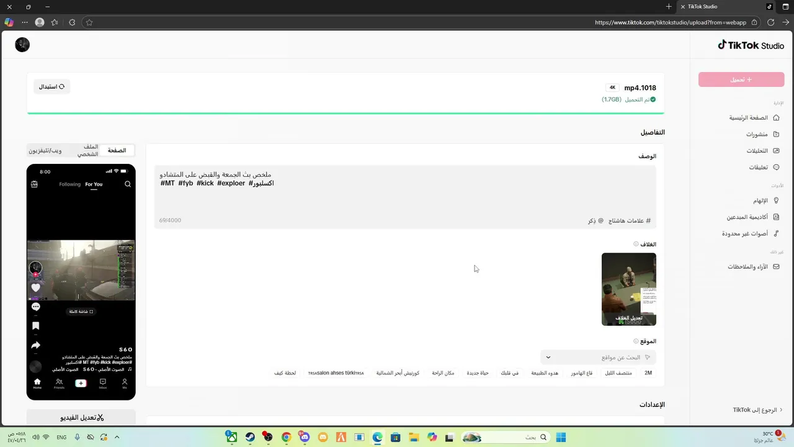Open a new browser tab with plus
Image resolution: width=794 pixels, height=447 pixels.
click(x=669, y=7)
